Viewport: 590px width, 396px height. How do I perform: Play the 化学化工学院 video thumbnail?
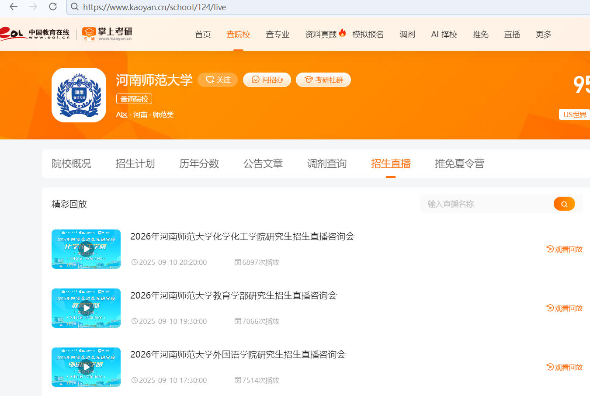pos(86,249)
